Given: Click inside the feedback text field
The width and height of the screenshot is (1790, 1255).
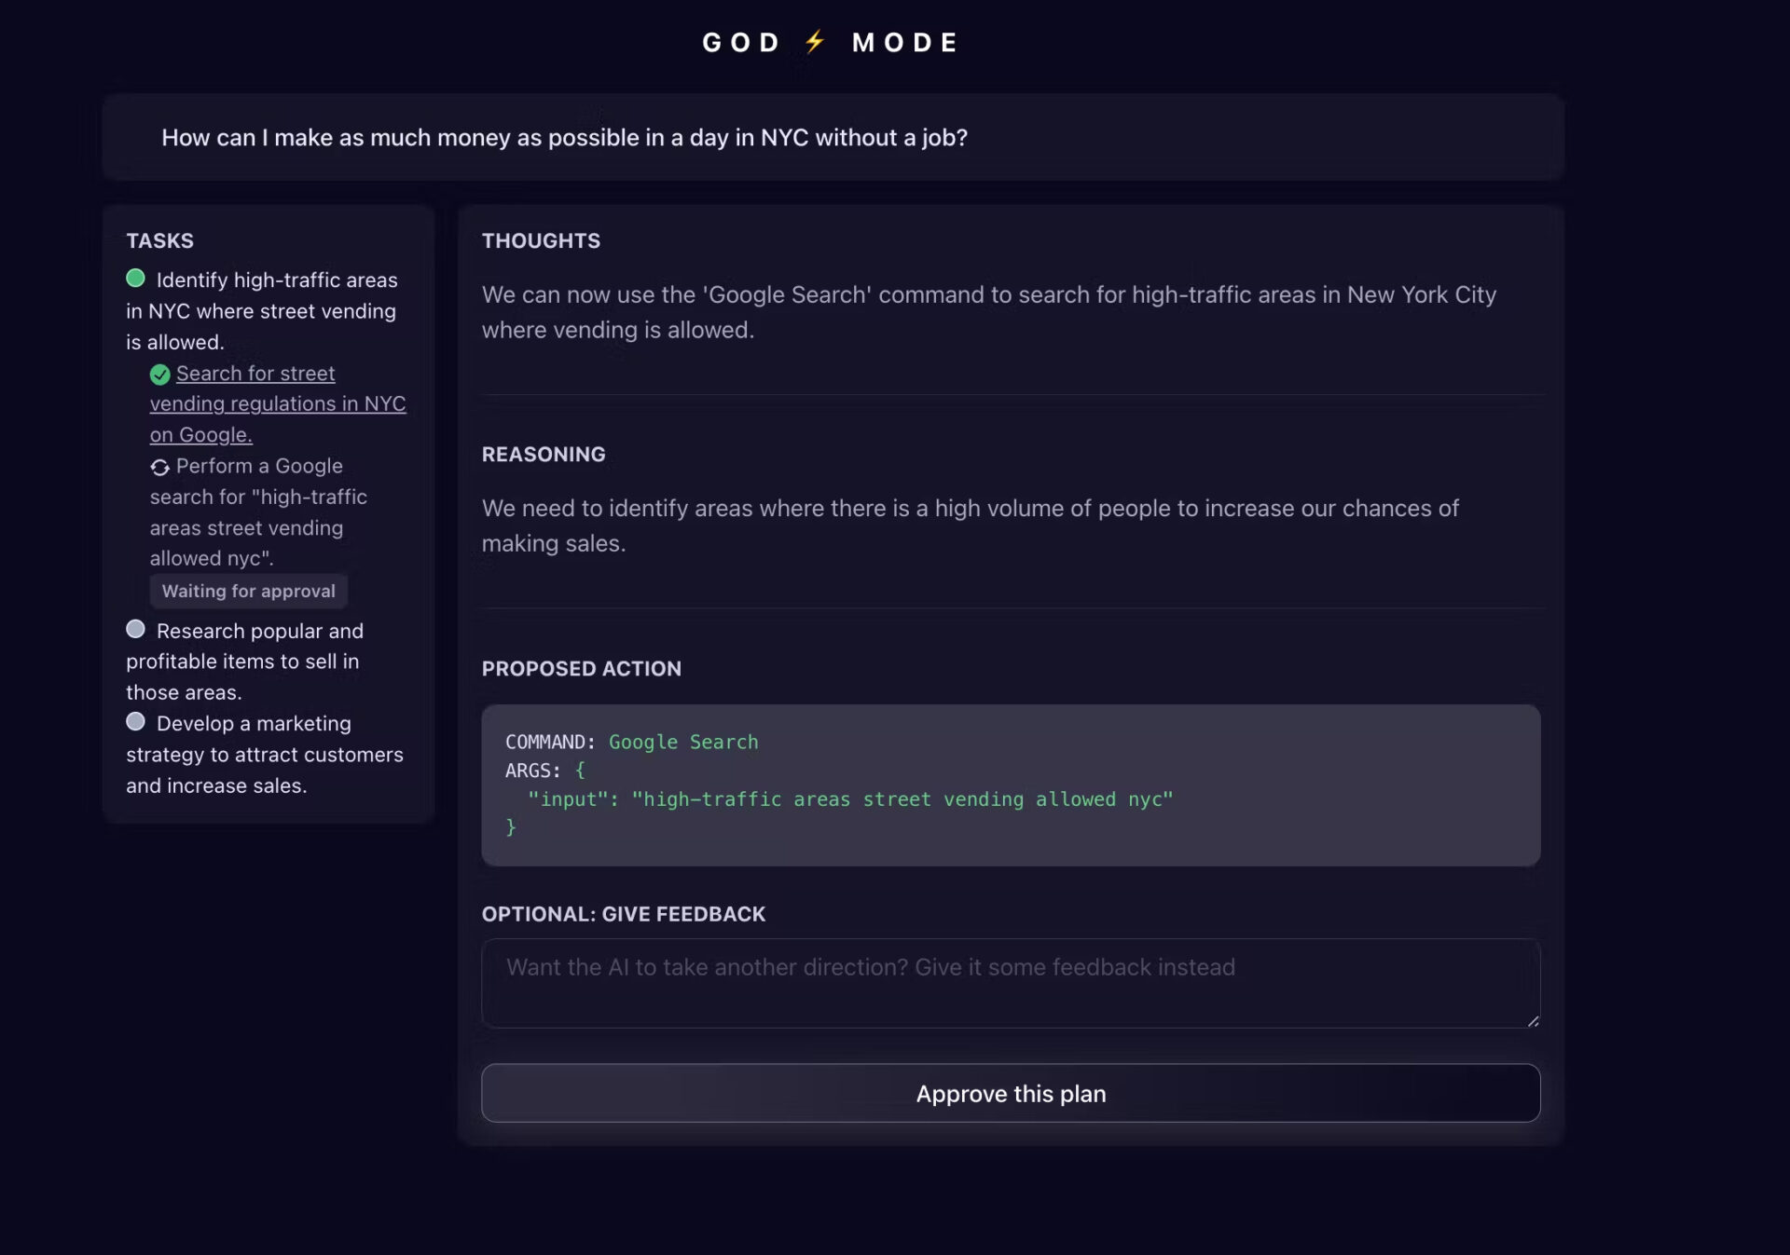Looking at the screenshot, I should pos(1011,983).
